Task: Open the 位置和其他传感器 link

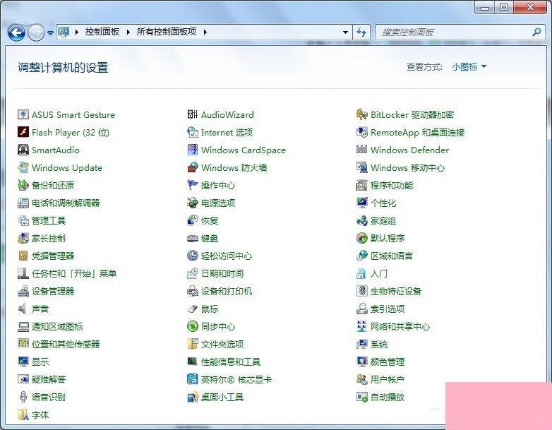Action: (x=66, y=344)
